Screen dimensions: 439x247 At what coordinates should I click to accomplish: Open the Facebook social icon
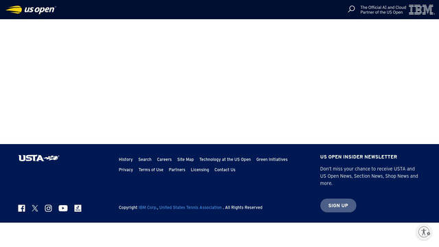[x=21, y=208]
